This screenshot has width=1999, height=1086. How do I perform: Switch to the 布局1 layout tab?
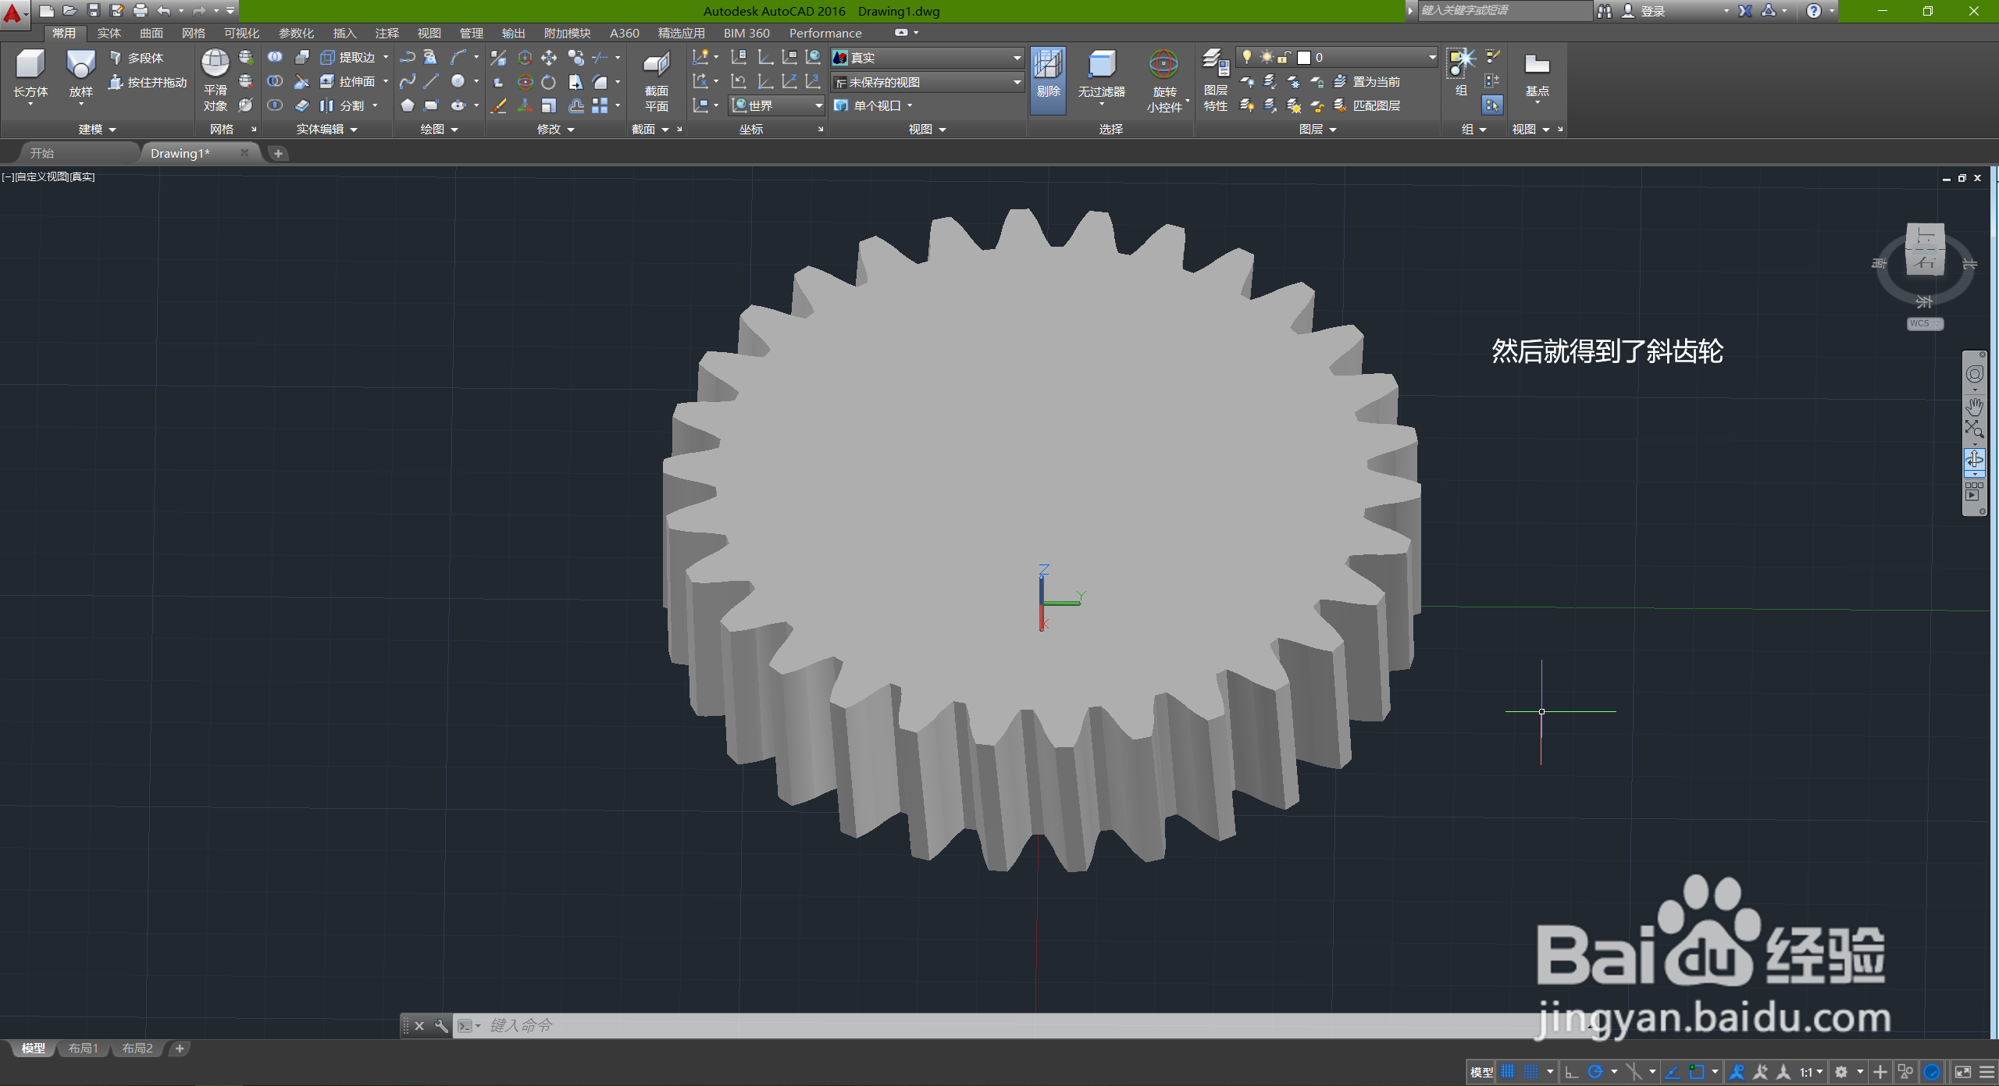point(83,1049)
